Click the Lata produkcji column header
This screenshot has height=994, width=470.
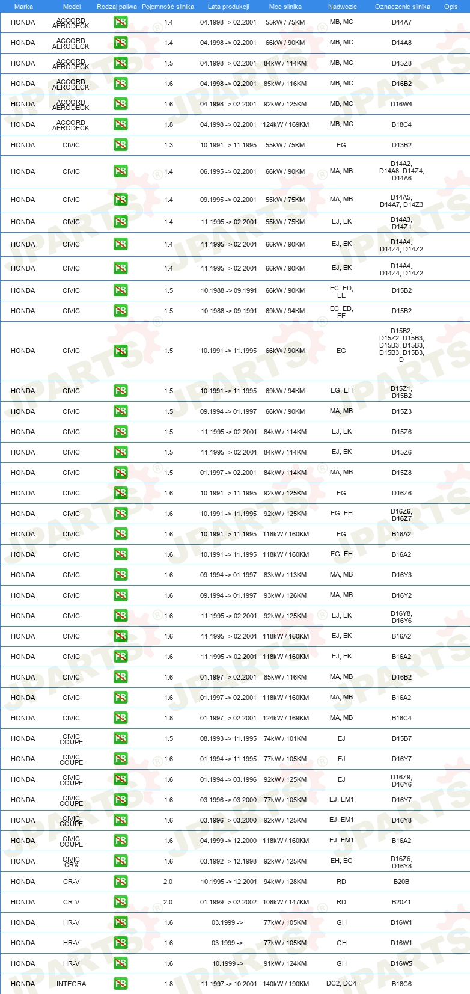(228, 7)
